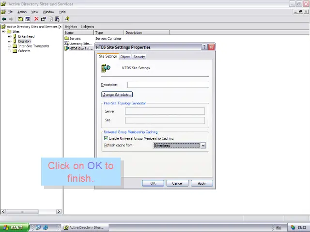
Task: Click the Site field in Inter-Site Topology Generator
Action: tap(165, 120)
